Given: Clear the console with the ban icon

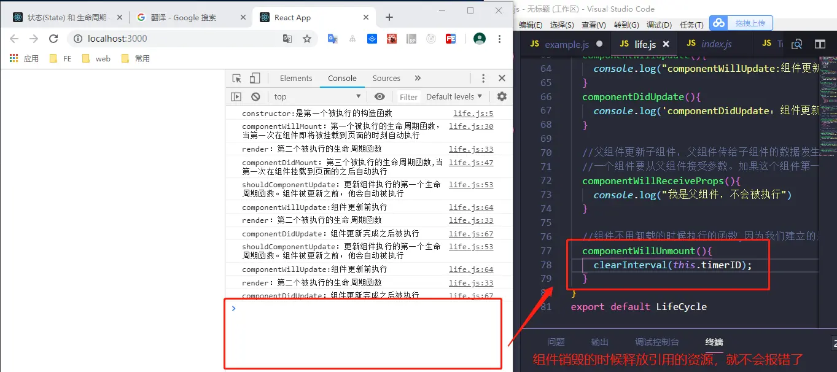Looking at the screenshot, I should click(255, 96).
